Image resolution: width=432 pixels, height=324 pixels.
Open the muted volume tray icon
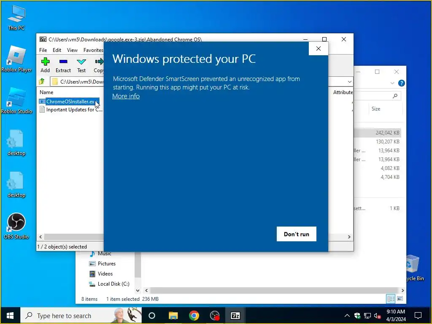click(377, 316)
